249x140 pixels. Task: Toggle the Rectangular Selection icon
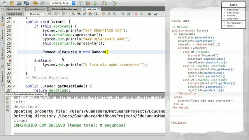96,14
